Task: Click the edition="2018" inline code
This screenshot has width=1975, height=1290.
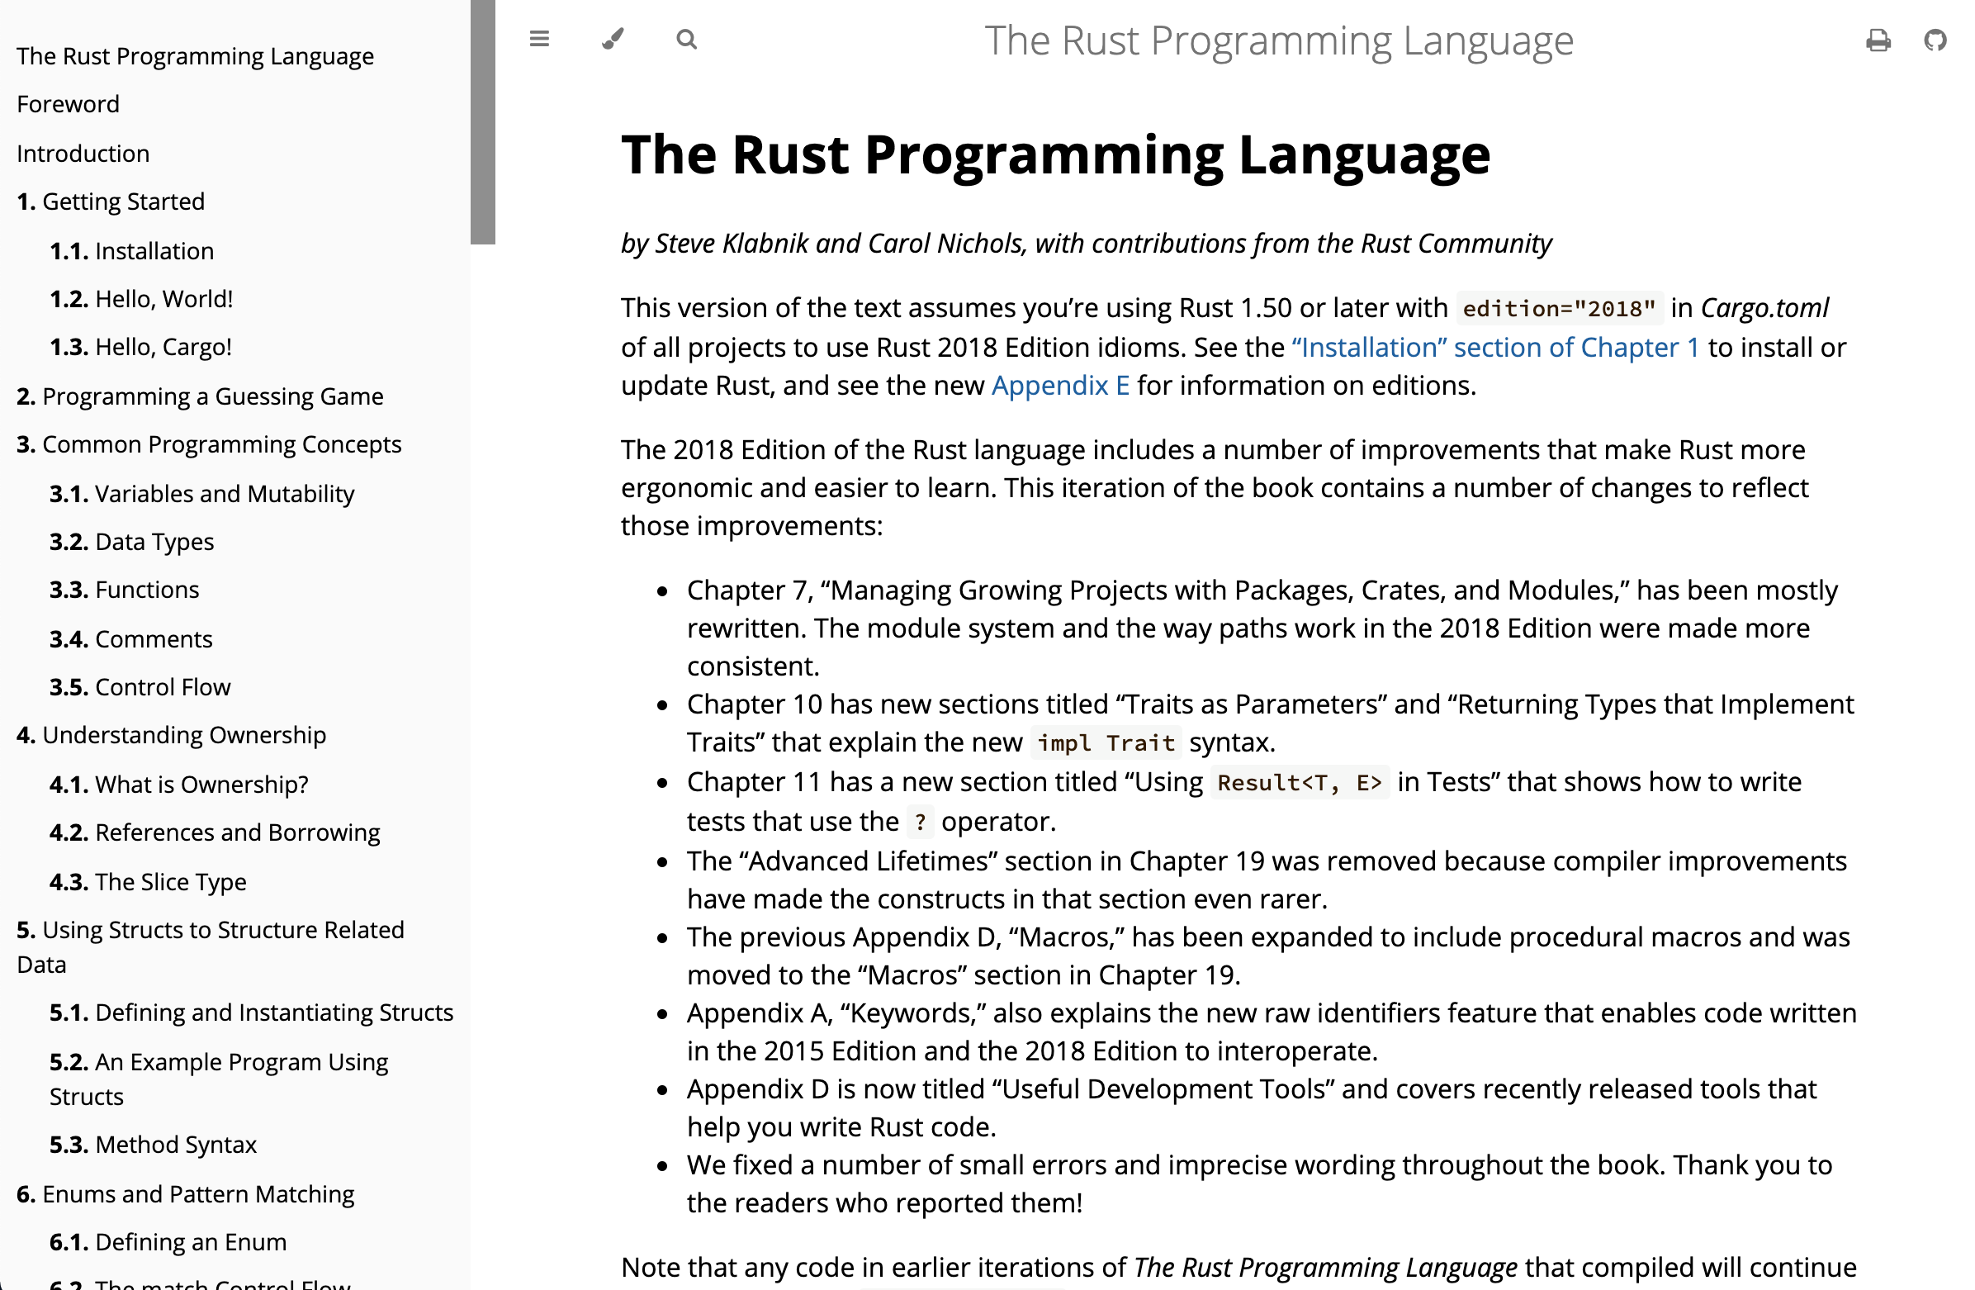Action: click(1559, 308)
